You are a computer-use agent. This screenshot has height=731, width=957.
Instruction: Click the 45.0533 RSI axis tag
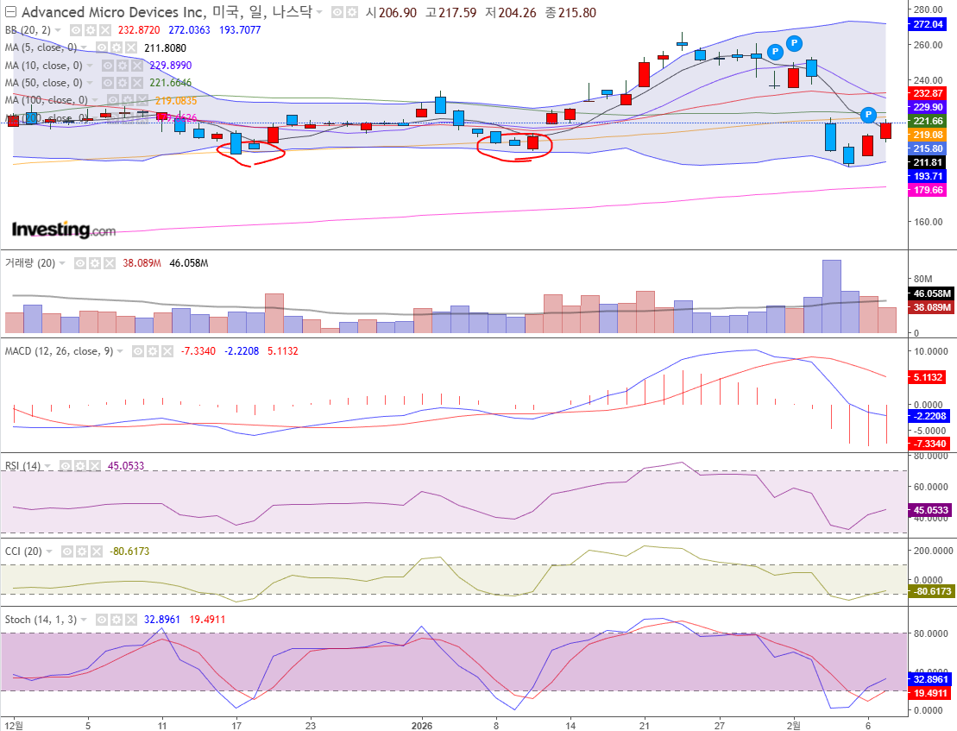coord(931,510)
